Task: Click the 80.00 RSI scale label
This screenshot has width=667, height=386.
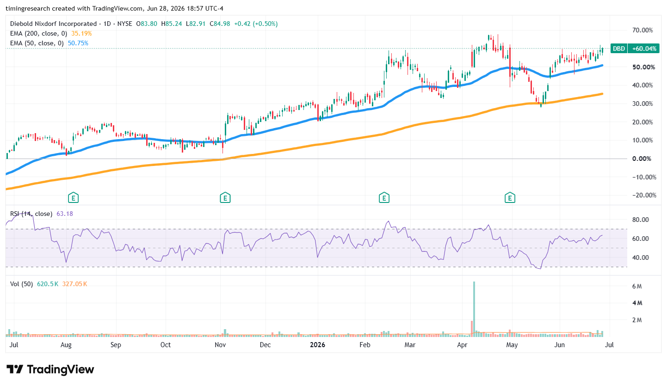Action: (x=641, y=220)
